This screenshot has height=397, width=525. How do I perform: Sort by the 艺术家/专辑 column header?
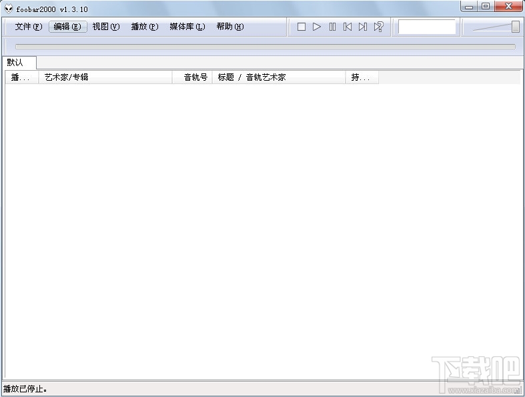pos(105,77)
